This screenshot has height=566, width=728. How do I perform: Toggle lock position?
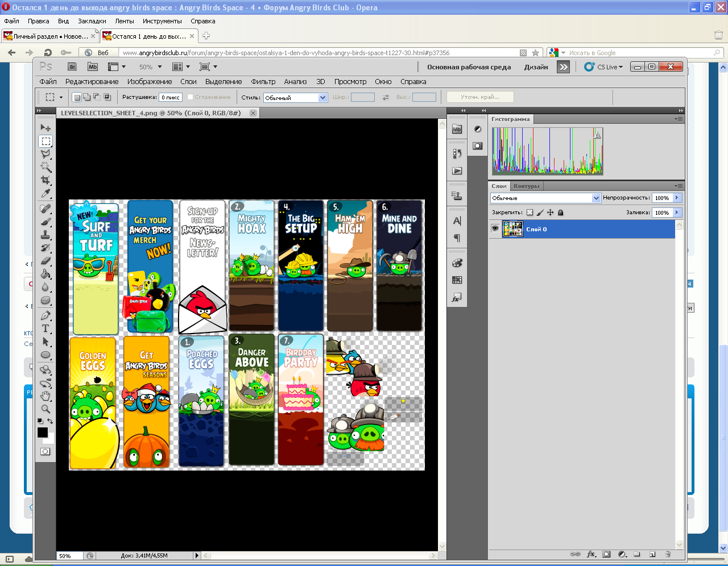(x=551, y=213)
